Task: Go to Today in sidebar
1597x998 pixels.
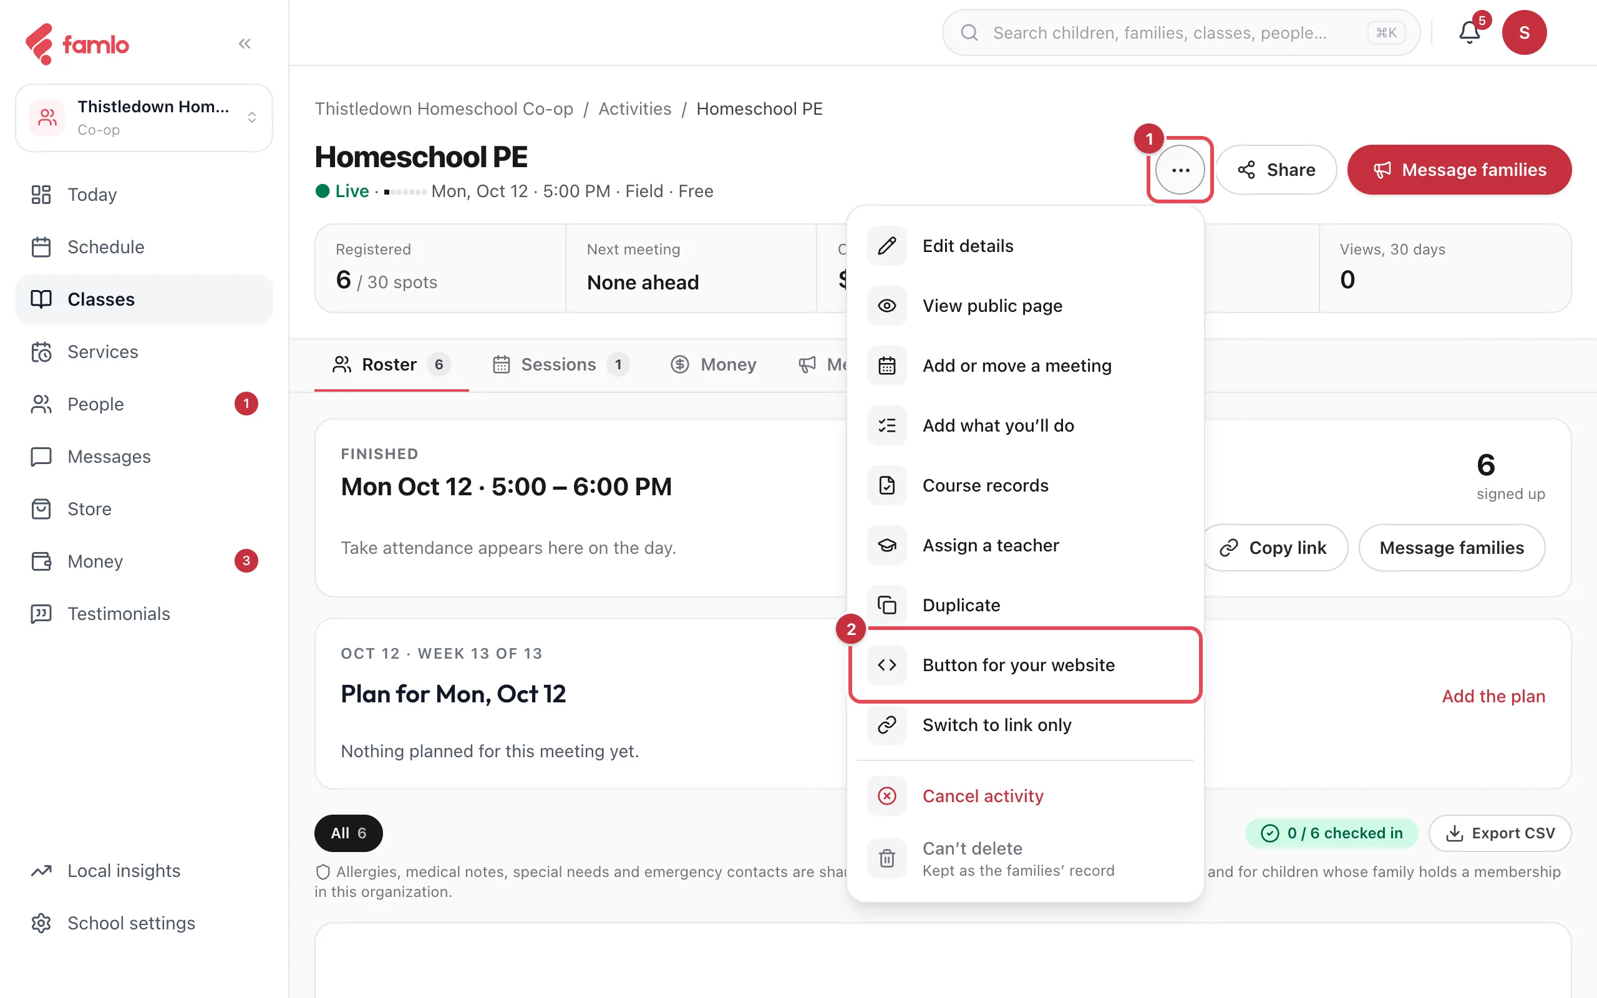Action: pos(144,195)
